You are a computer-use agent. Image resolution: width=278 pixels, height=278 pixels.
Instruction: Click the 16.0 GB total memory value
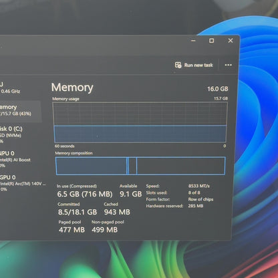(x=218, y=89)
